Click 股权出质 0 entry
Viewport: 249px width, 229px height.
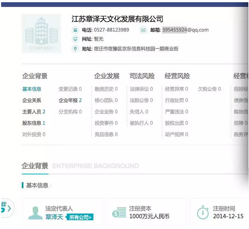pos(176,123)
